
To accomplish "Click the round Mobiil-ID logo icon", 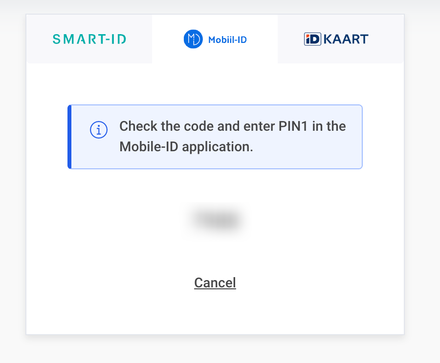I will 193,39.
